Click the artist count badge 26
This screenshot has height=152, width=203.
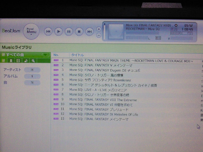click(32, 70)
